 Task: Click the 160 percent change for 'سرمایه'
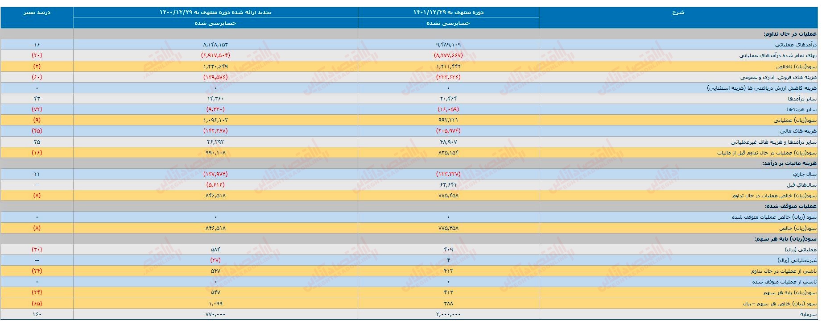click(x=37, y=314)
